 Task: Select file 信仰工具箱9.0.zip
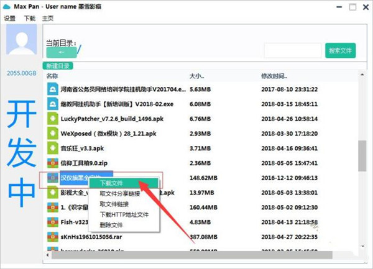pyautogui.click(x=84, y=163)
